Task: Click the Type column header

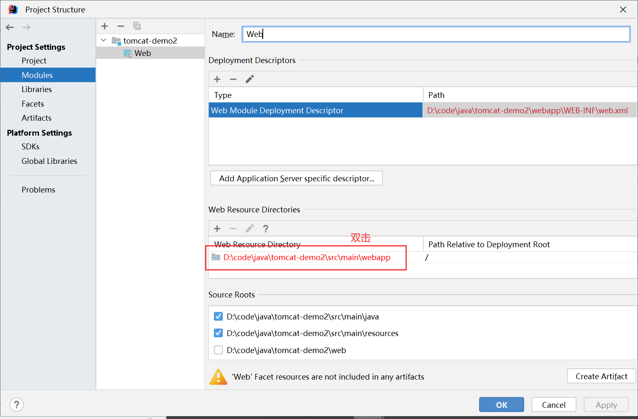Action: point(315,95)
